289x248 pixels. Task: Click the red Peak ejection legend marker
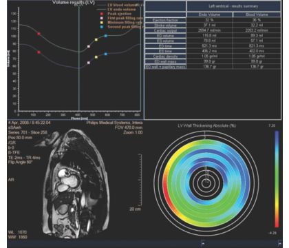click(x=102, y=14)
